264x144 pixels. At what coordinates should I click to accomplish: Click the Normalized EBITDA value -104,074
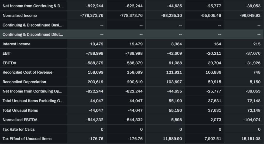[x=252, y=120]
